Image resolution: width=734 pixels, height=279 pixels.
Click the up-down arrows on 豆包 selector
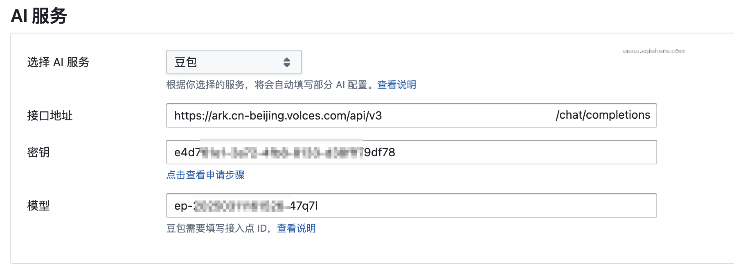pyautogui.click(x=287, y=62)
